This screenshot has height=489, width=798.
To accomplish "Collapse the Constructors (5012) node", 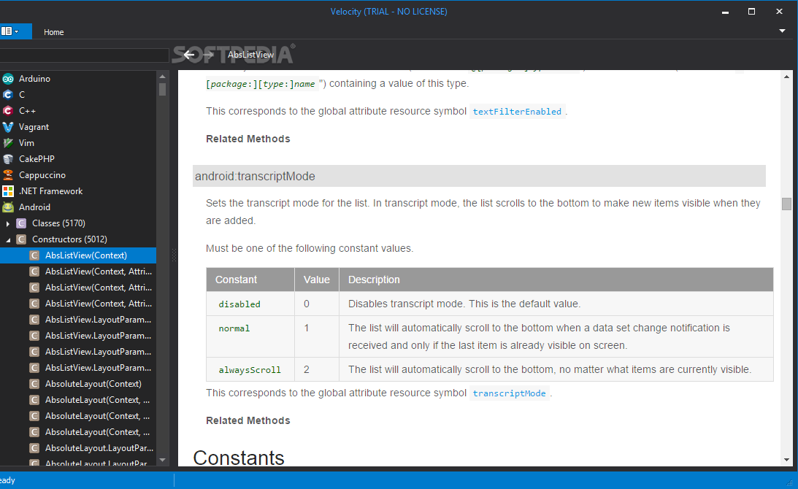I will tap(7, 239).
